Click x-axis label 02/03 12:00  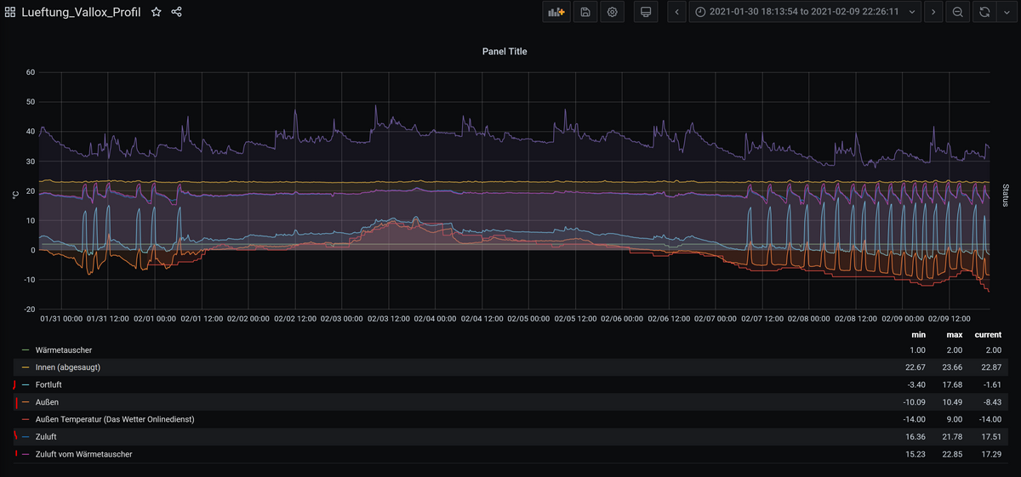[x=389, y=319]
